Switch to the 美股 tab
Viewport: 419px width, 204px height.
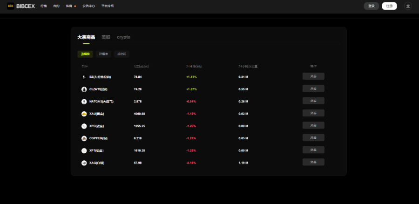[x=106, y=37]
